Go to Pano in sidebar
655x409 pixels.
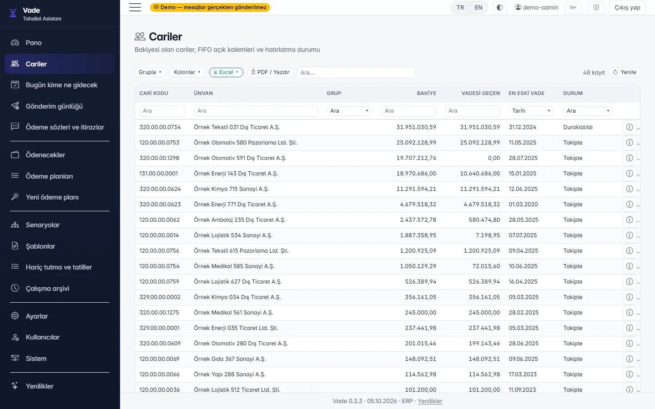tap(60, 43)
